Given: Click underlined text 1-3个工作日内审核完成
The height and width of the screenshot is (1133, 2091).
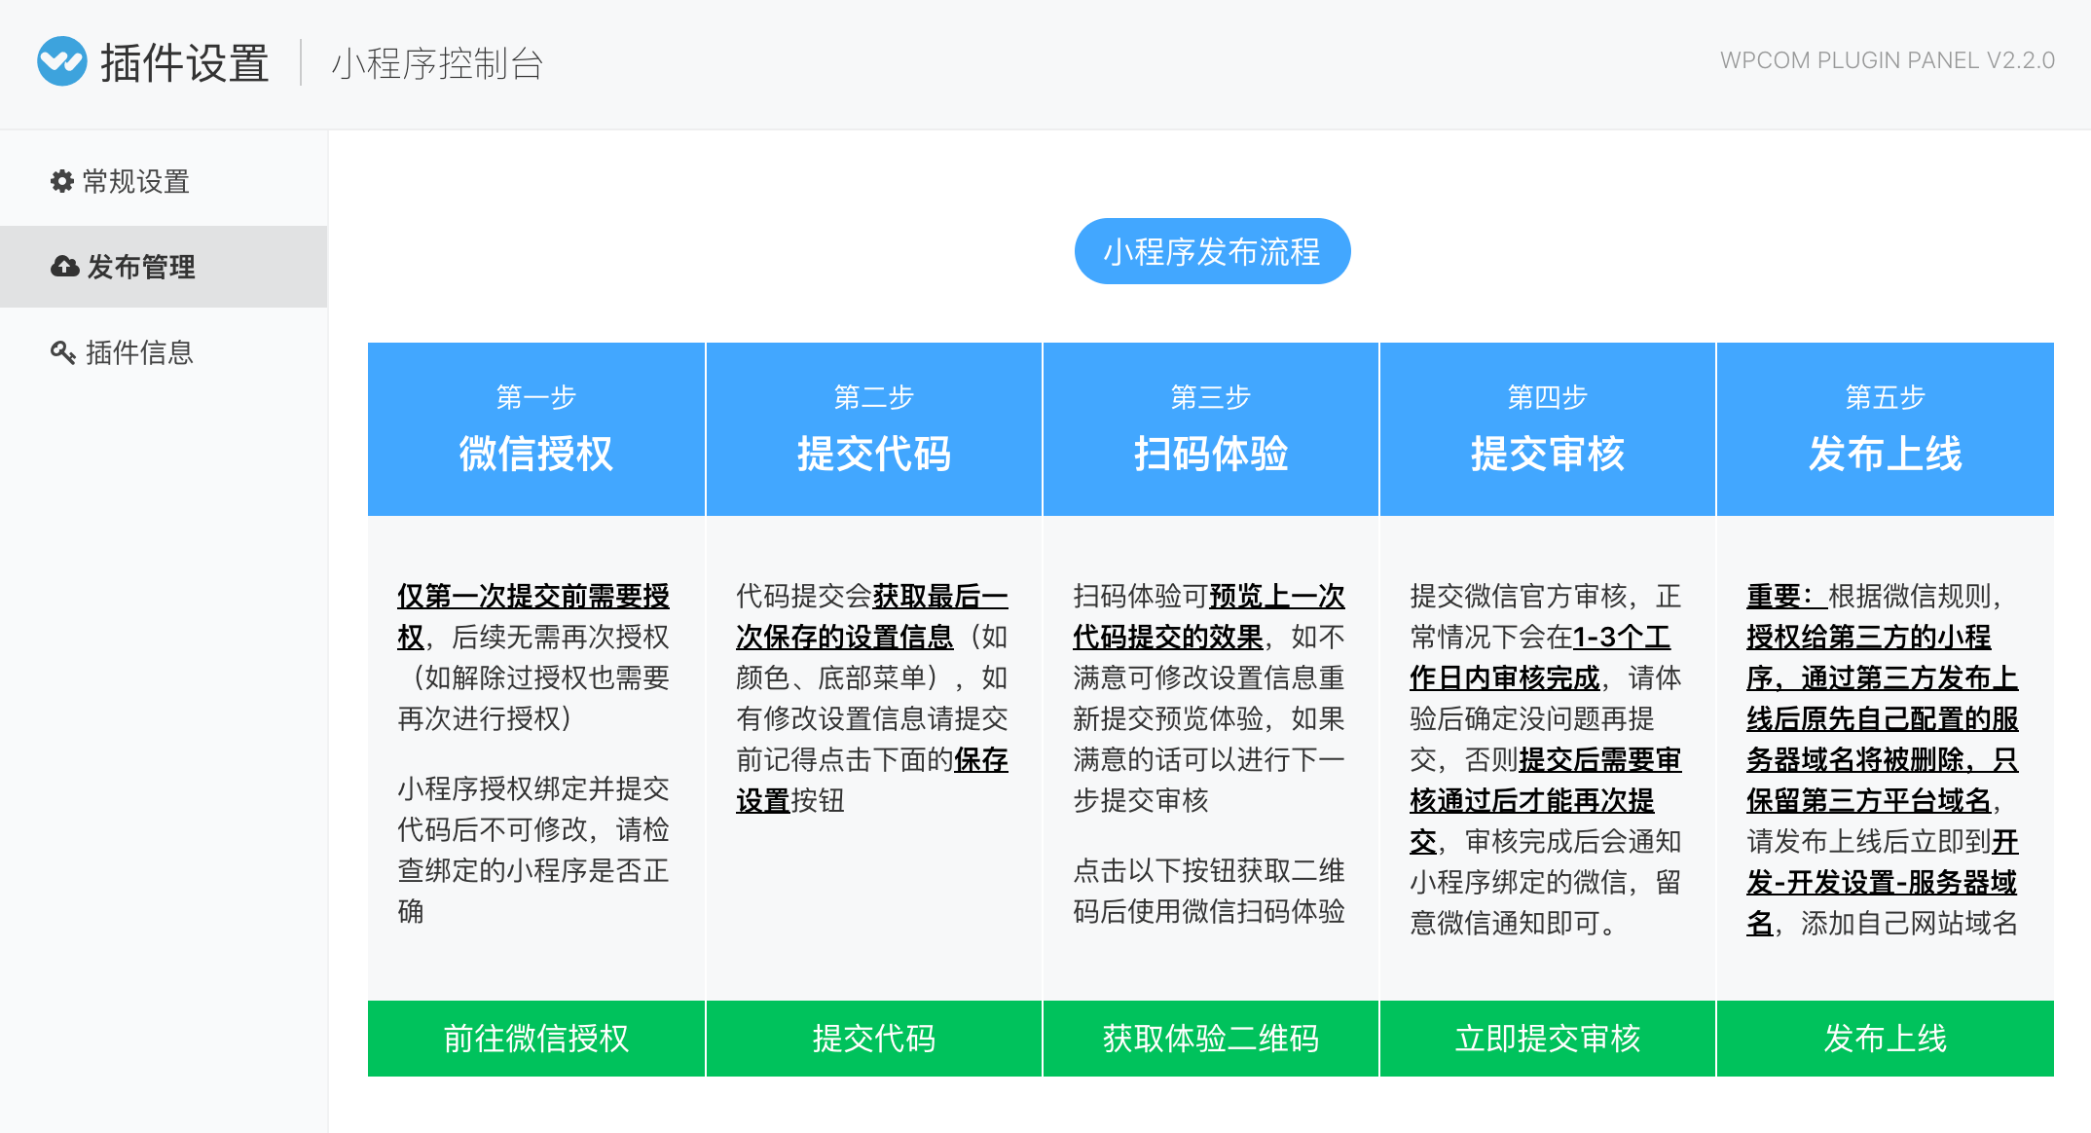Looking at the screenshot, I should coord(1540,657).
